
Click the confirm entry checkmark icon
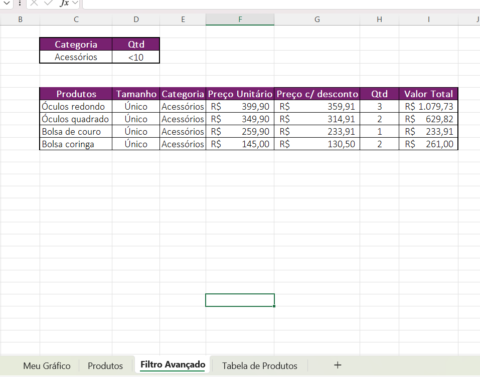point(48,3)
